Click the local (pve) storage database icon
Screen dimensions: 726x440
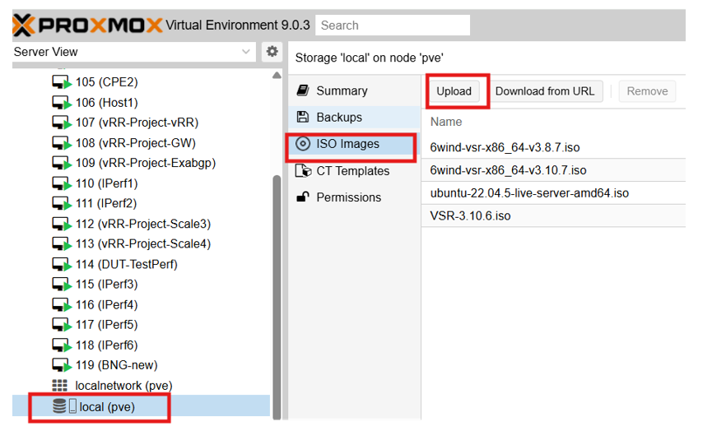59,405
